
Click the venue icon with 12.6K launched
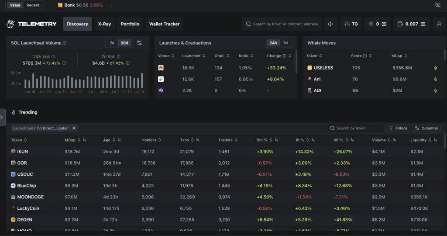[x=161, y=79]
